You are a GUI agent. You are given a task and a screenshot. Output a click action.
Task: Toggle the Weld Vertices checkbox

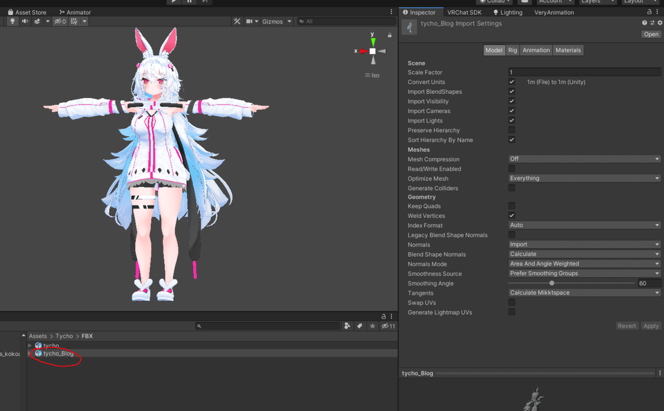pyautogui.click(x=512, y=216)
